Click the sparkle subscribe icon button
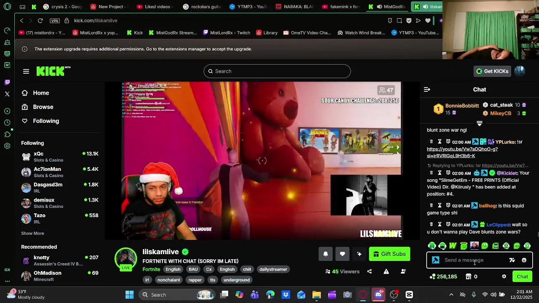Viewport: 539px width, 303px height. [359, 254]
